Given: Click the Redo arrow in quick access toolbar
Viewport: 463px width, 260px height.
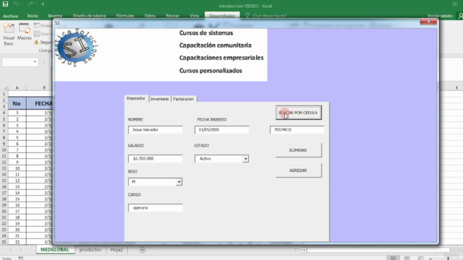Looking at the screenshot, I should (30, 4).
